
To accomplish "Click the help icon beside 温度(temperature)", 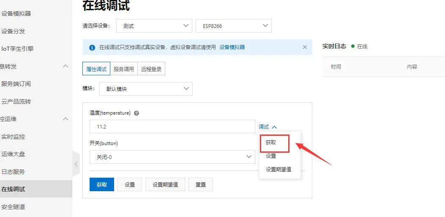I will coord(137,113).
